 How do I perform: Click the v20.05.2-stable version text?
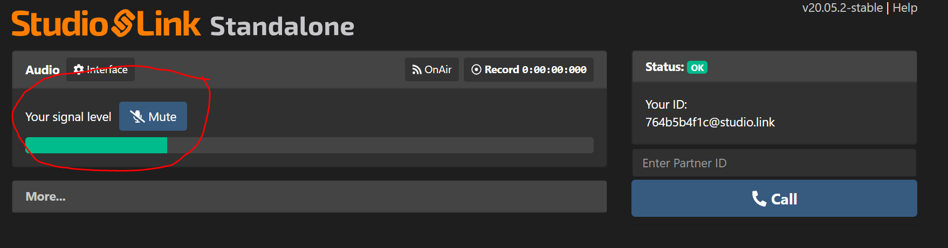[842, 8]
